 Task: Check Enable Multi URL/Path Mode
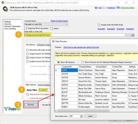point(99,25)
